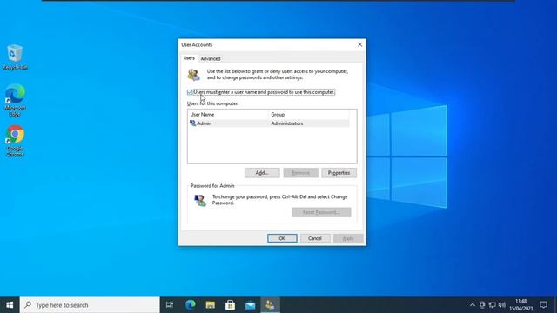Open Properties for the selected user

pos(339,173)
